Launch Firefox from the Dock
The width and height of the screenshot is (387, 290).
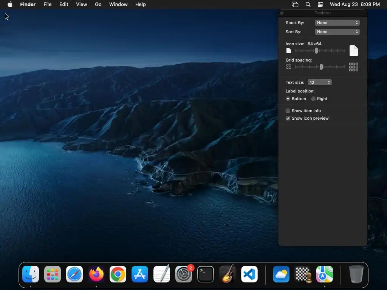[96, 274]
